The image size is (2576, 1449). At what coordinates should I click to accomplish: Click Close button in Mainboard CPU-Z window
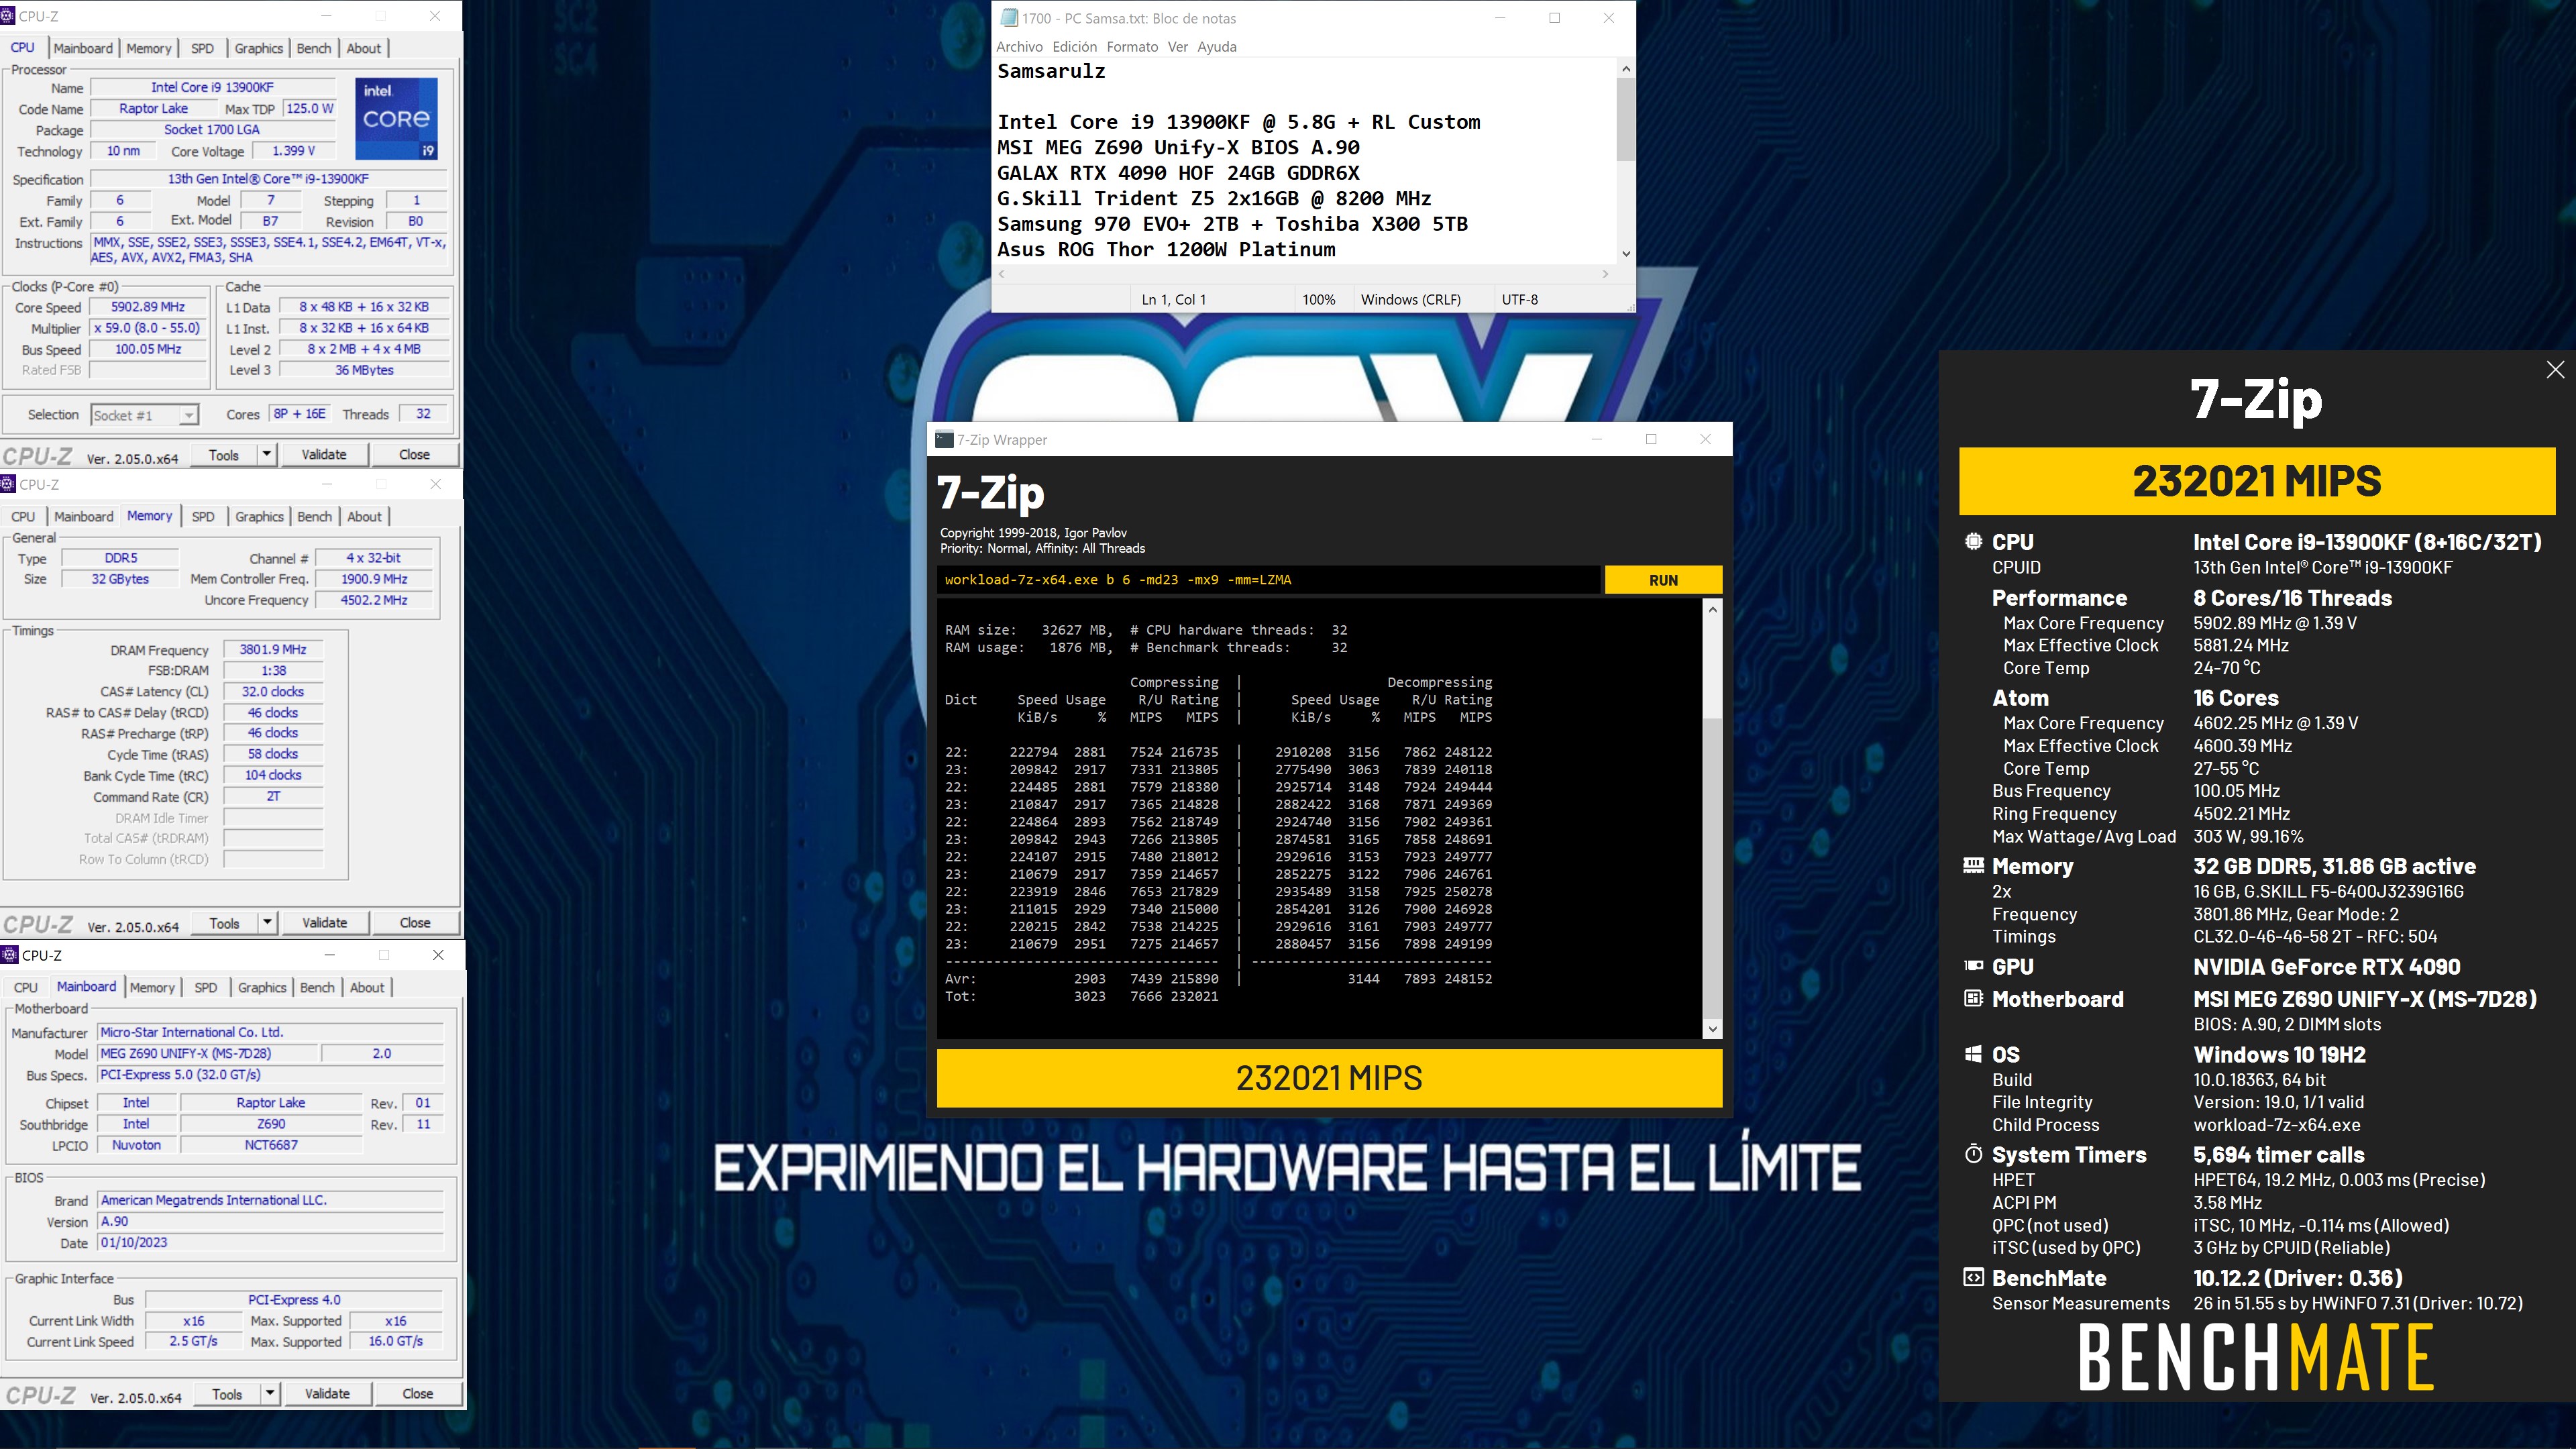click(x=417, y=1393)
